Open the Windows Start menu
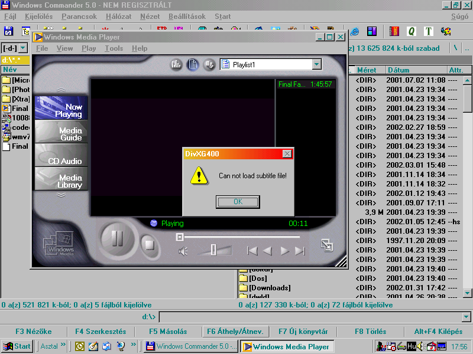 (17, 346)
